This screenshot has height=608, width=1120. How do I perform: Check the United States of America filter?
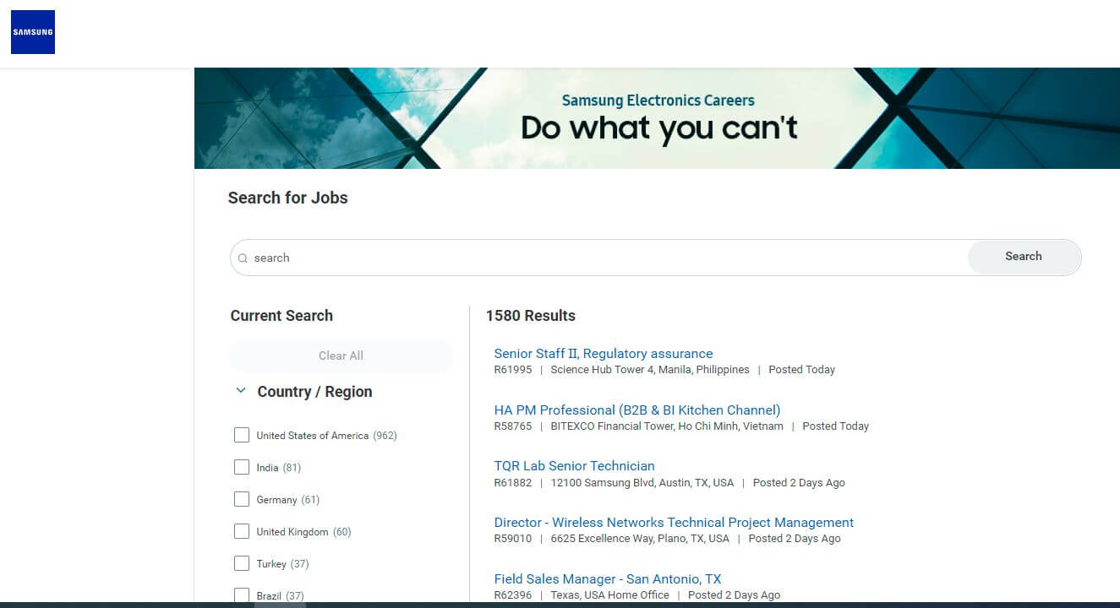pyautogui.click(x=242, y=435)
